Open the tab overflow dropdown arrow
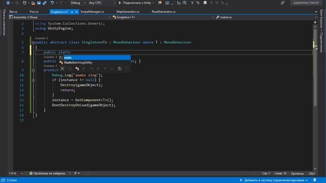The image size is (326, 183). pos(316,12)
